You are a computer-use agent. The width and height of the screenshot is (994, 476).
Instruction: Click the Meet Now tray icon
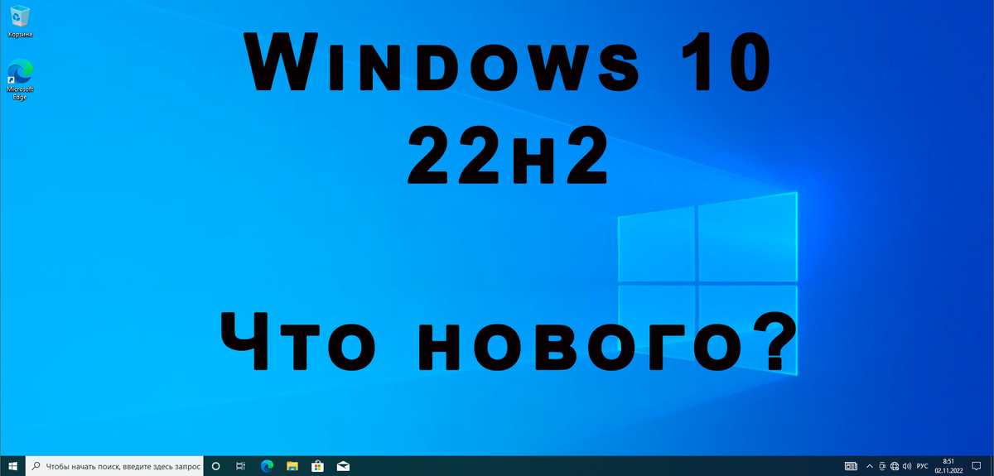tap(882, 466)
